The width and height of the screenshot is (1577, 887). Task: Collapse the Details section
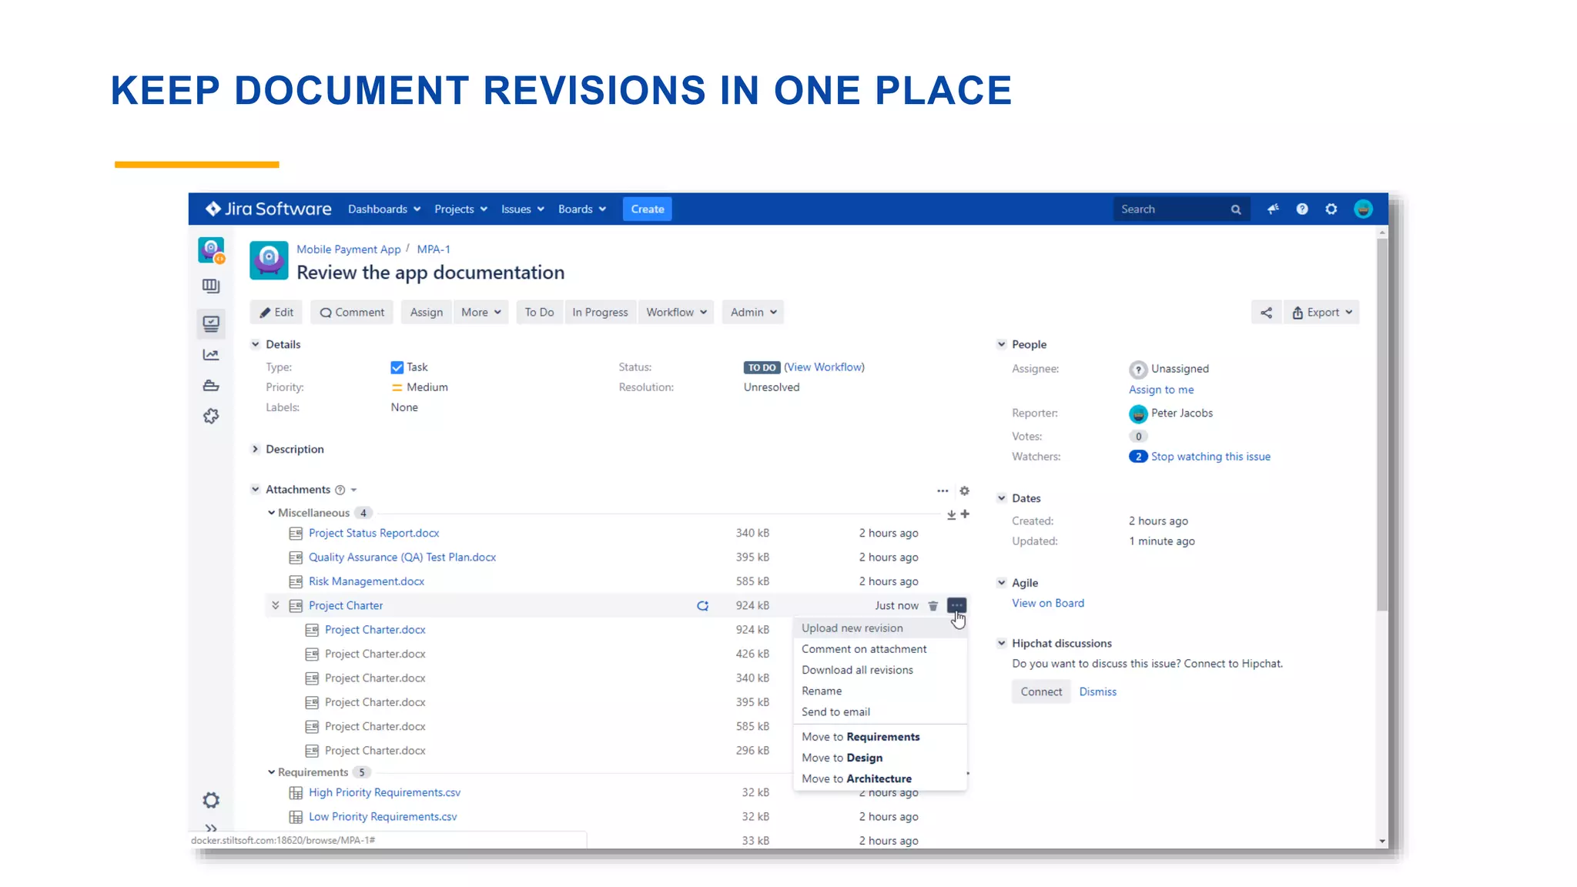255,344
